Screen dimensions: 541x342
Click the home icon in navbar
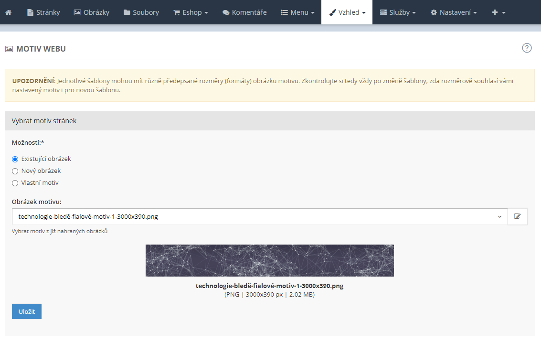[9, 12]
